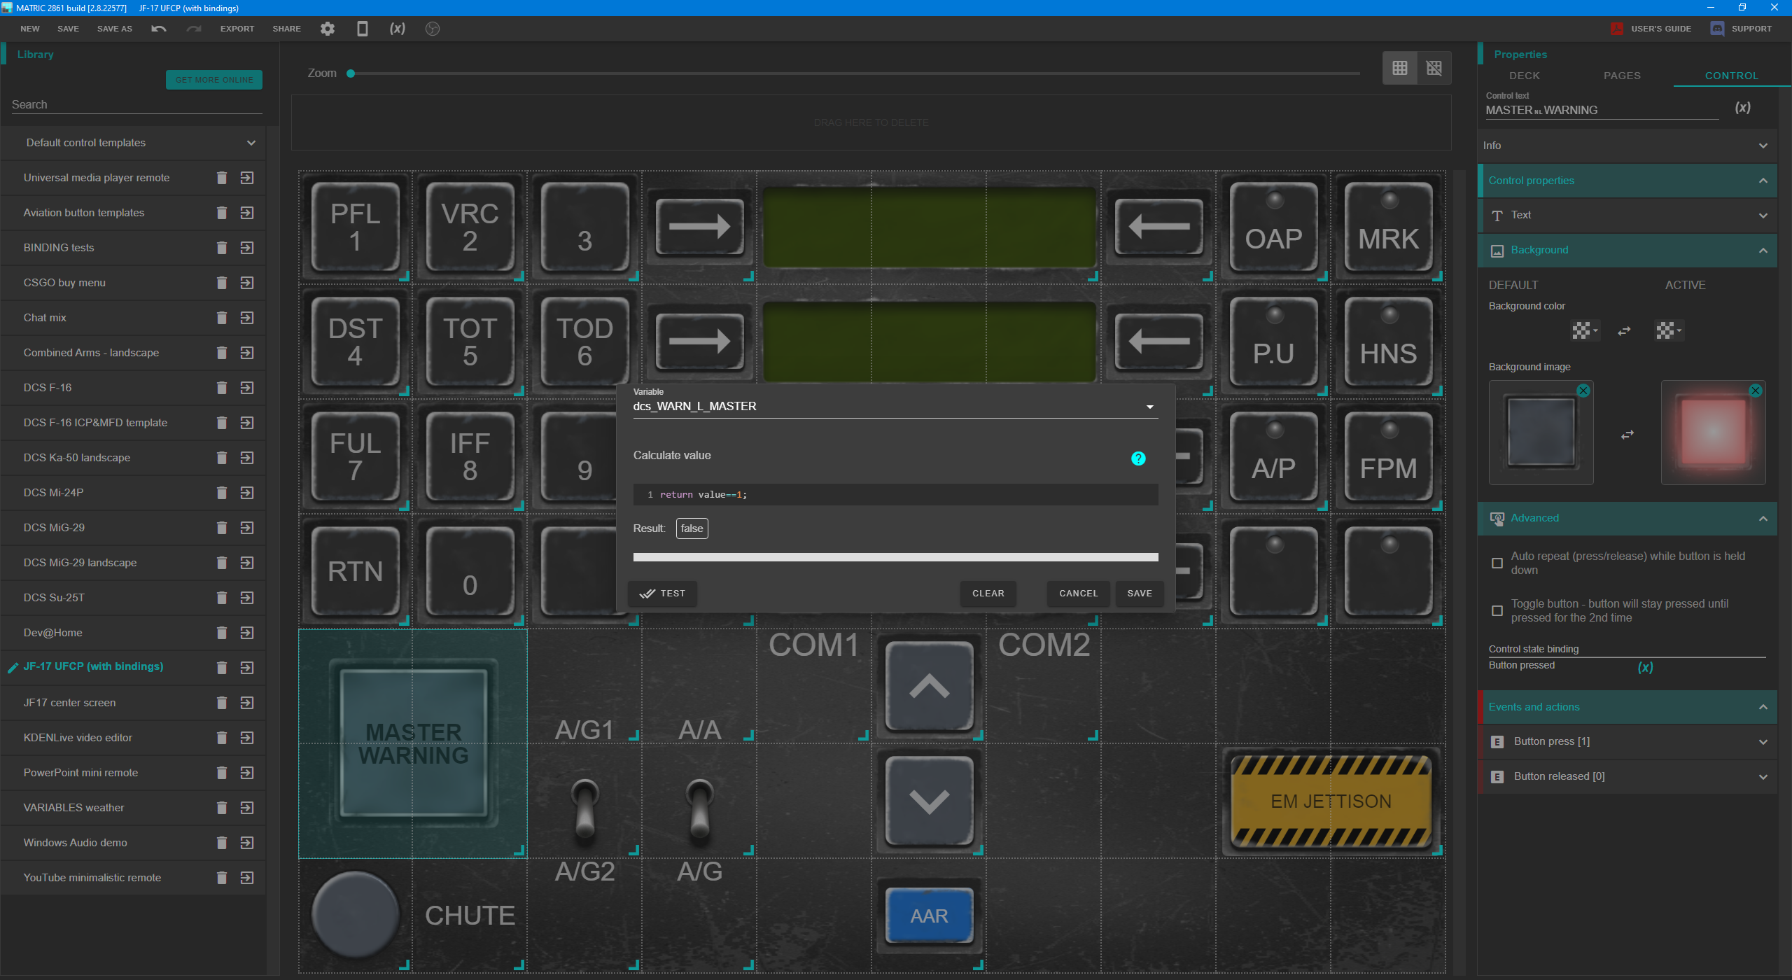
Task: Collapse Control properties section
Action: point(1628,181)
